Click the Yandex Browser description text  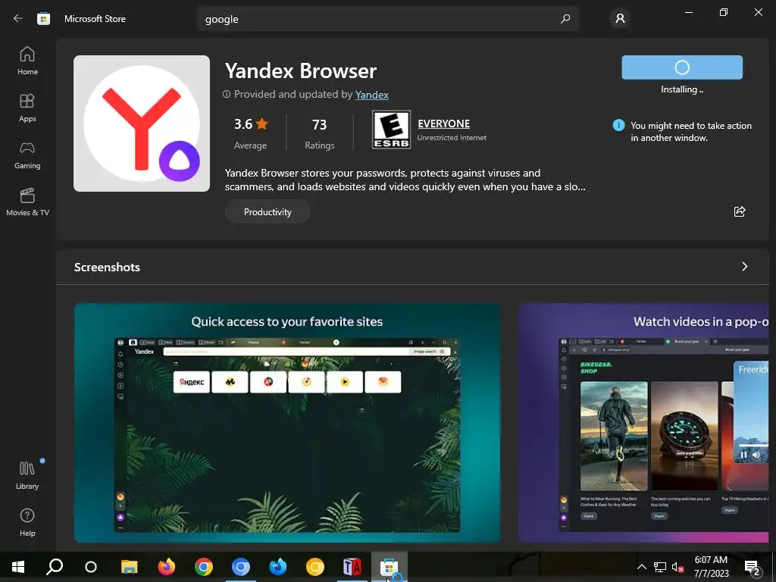[x=405, y=180]
